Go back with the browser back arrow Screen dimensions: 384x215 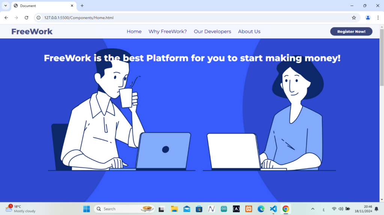click(x=6, y=18)
